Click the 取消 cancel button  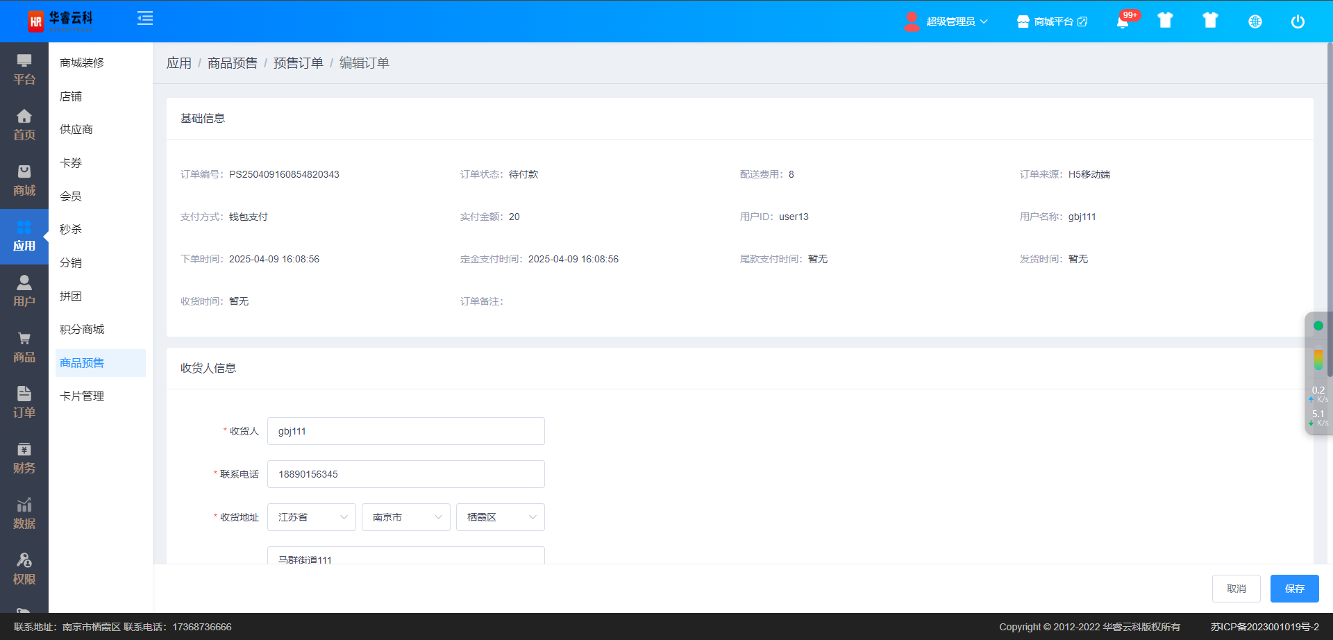tap(1236, 589)
